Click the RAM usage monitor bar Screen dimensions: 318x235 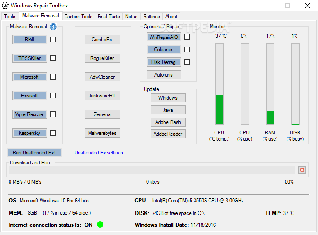click(270, 84)
